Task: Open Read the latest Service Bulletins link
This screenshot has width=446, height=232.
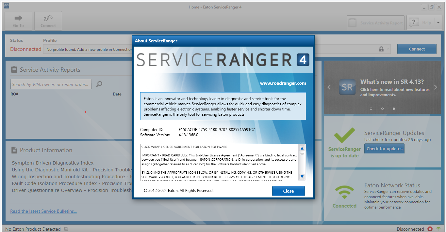Action: click(43, 211)
